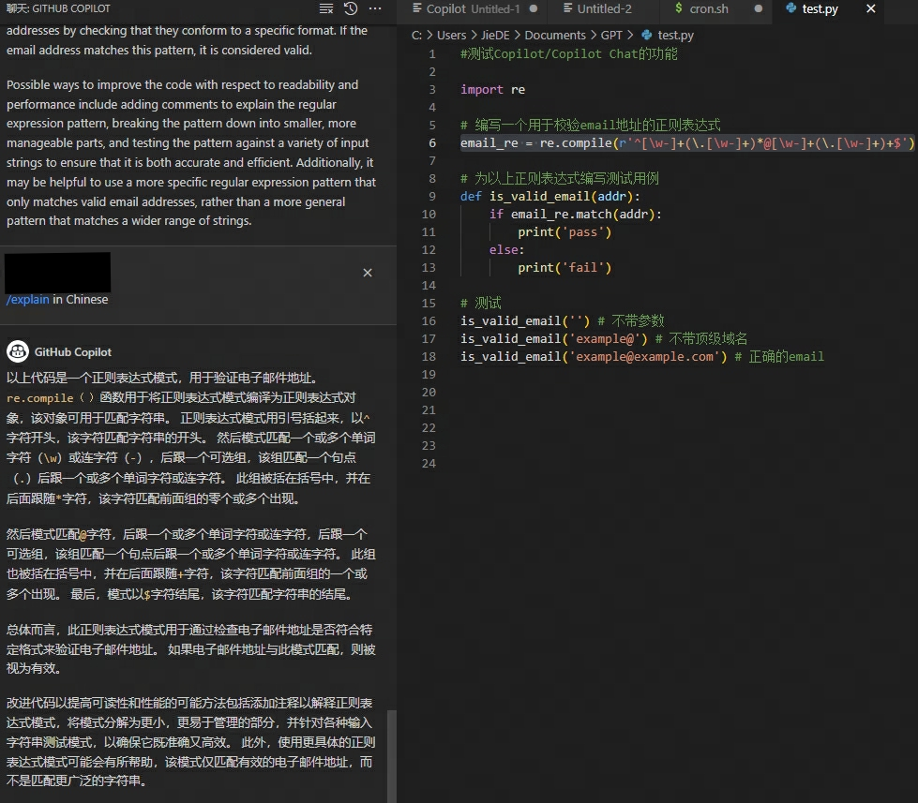Open the chat panel more actions menu

pos(373,8)
